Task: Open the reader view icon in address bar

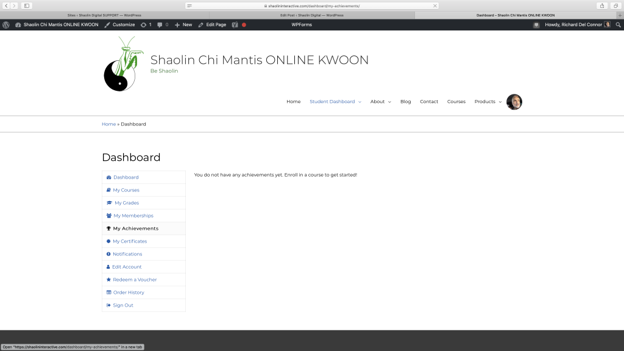Action: click(190, 6)
